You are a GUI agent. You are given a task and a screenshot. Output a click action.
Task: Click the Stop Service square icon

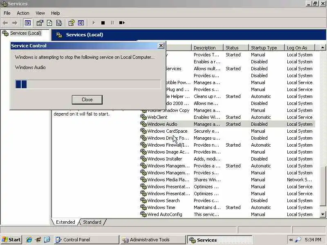103,23
